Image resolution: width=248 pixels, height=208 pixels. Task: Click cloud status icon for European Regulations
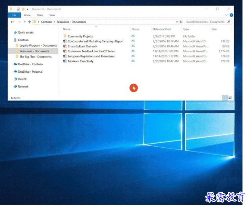tap(133, 56)
